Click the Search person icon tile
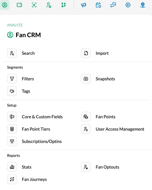Image resolution: width=152 pixels, height=190 pixels. (x=12, y=53)
